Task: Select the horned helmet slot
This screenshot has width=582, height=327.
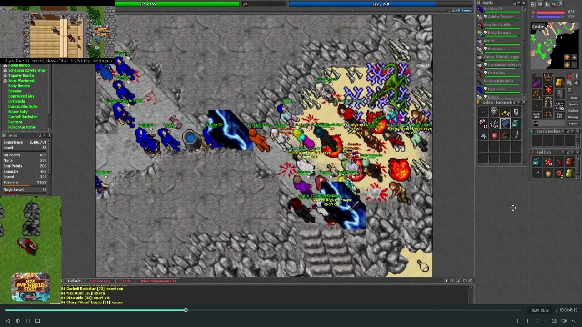Action: [x=548, y=78]
